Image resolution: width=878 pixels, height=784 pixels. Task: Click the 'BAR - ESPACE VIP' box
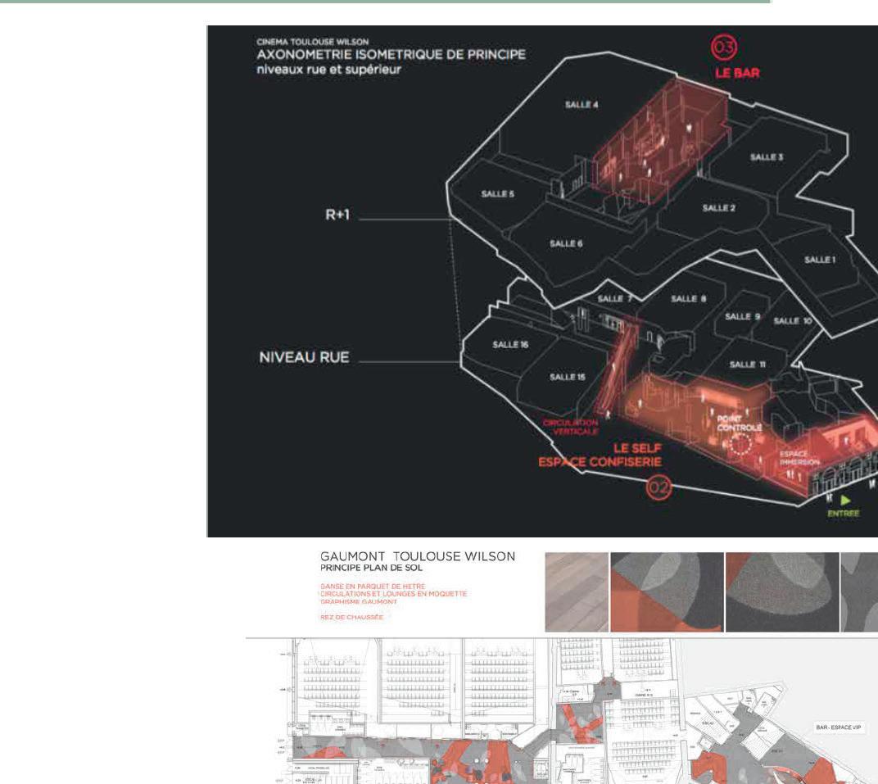pyautogui.click(x=838, y=727)
